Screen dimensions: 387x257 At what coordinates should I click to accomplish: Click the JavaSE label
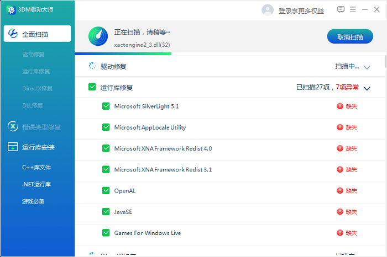pyautogui.click(x=123, y=212)
